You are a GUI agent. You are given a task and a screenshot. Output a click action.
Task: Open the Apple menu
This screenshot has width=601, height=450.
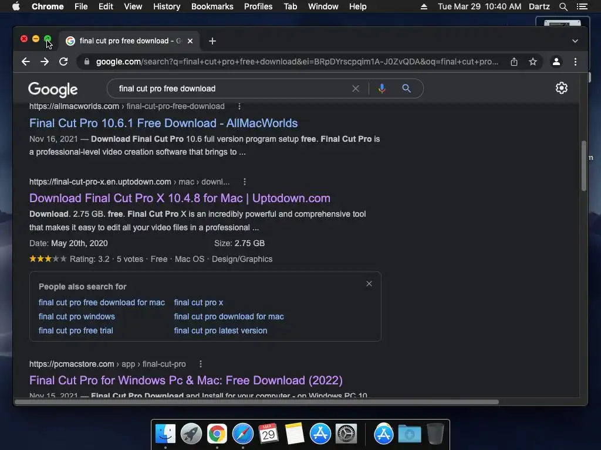(16, 6)
